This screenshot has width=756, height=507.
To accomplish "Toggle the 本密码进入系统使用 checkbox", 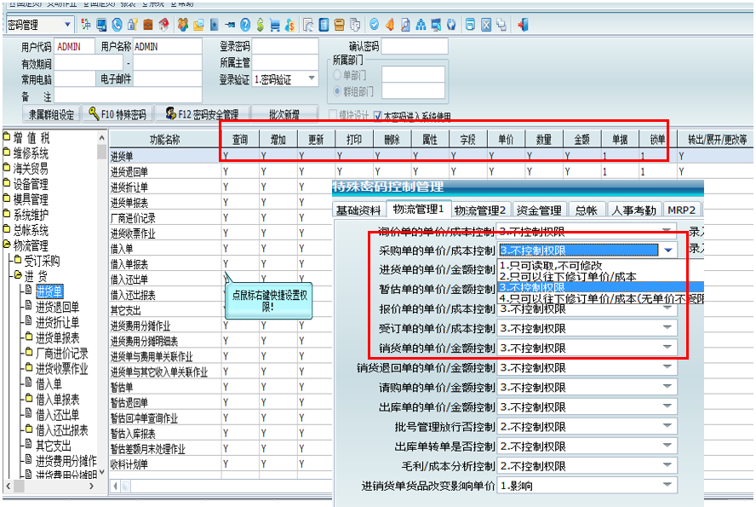I will click(x=377, y=116).
